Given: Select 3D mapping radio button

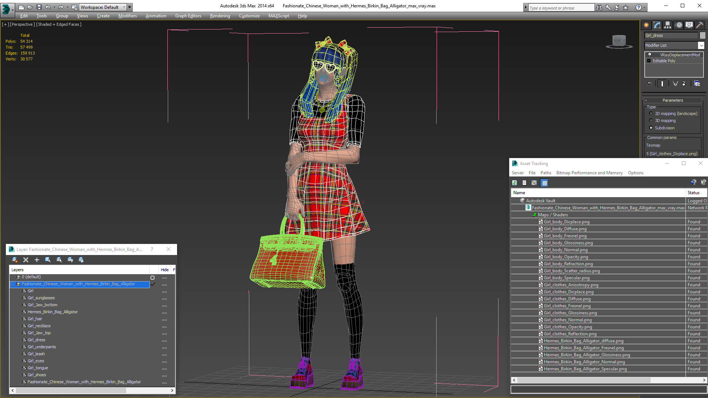Looking at the screenshot, I should tap(651, 121).
